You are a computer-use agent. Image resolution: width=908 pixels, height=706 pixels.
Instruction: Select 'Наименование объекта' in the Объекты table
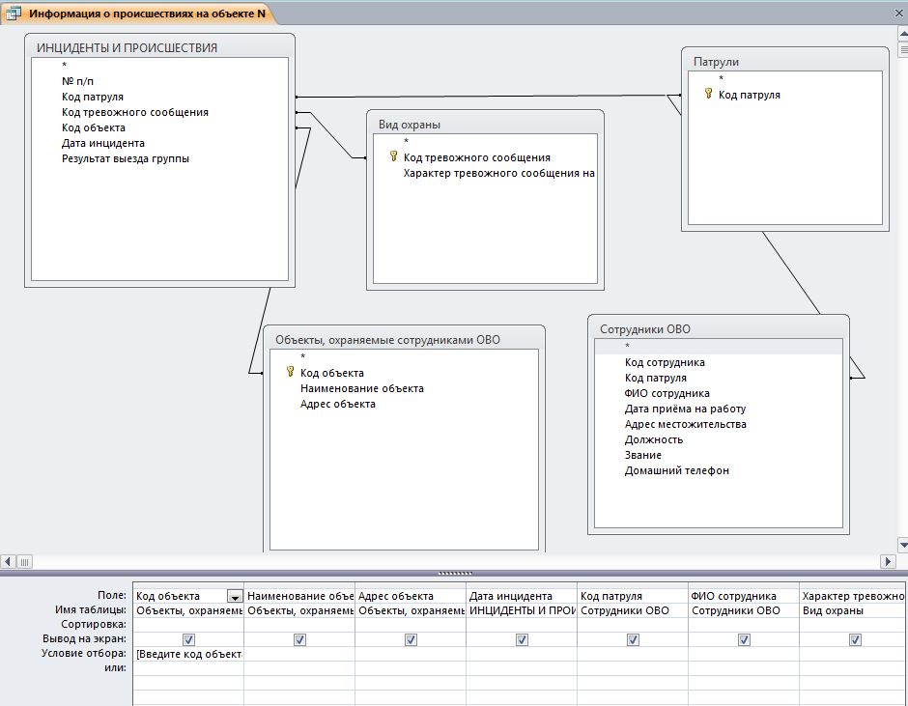click(362, 388)
